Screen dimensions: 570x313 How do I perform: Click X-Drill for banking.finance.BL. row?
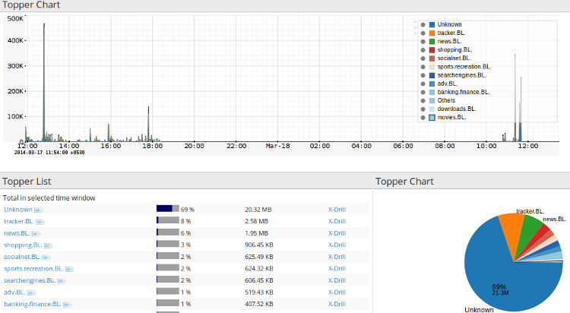click(337, 304)
